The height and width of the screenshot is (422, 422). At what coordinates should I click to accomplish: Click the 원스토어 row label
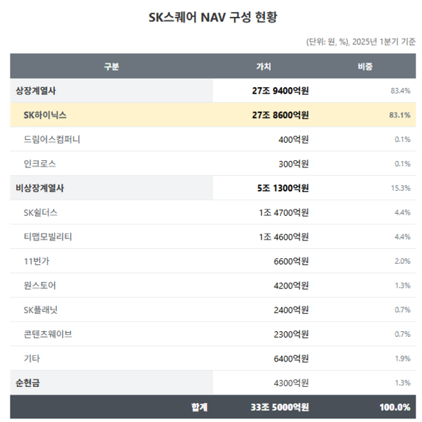pyautogui.click(x=40, y=286)
